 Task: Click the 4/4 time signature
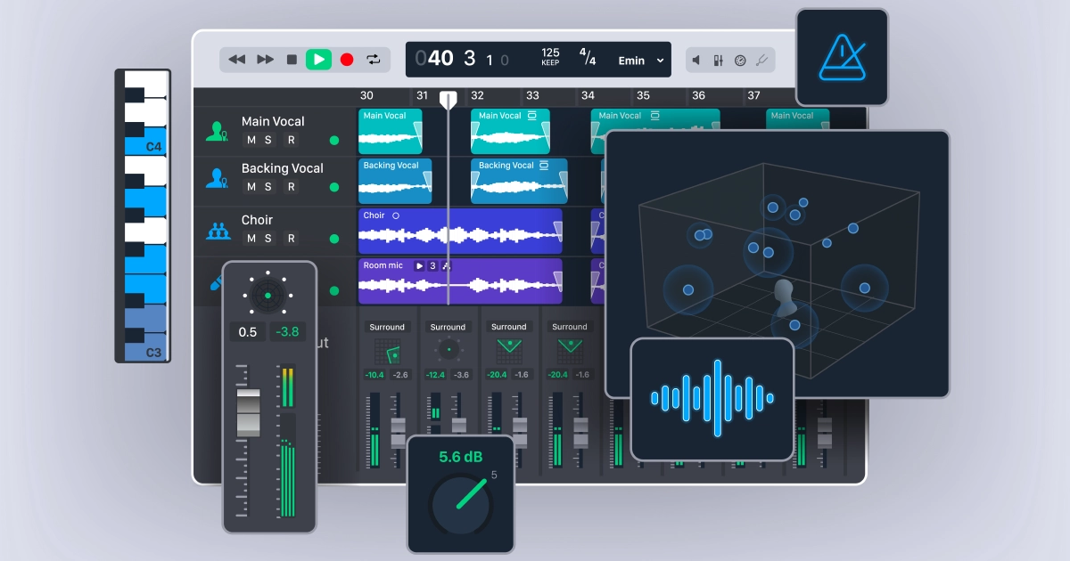[x=588, y=58]
